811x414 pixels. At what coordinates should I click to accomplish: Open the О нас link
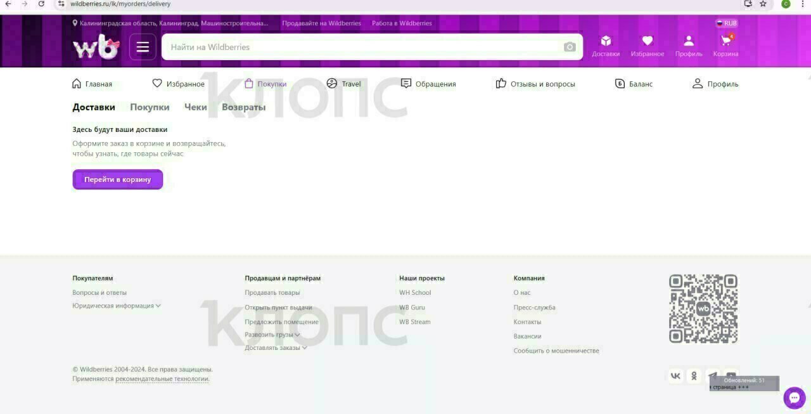pos(522,293)
